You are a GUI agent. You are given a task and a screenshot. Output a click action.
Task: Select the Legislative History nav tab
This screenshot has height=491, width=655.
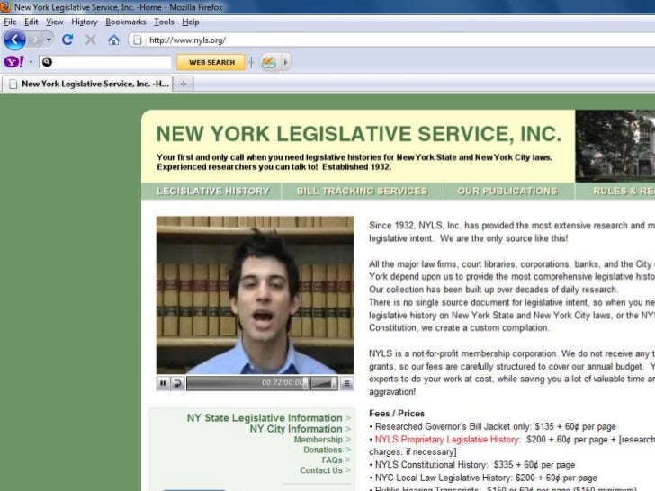pos(212,192)
